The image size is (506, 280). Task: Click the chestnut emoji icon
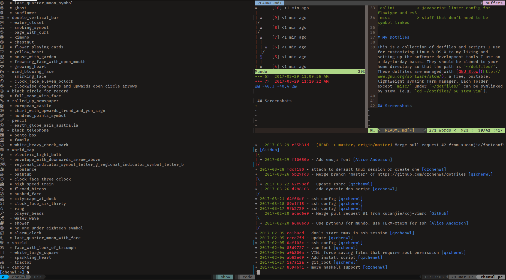[x=2, y=42]
